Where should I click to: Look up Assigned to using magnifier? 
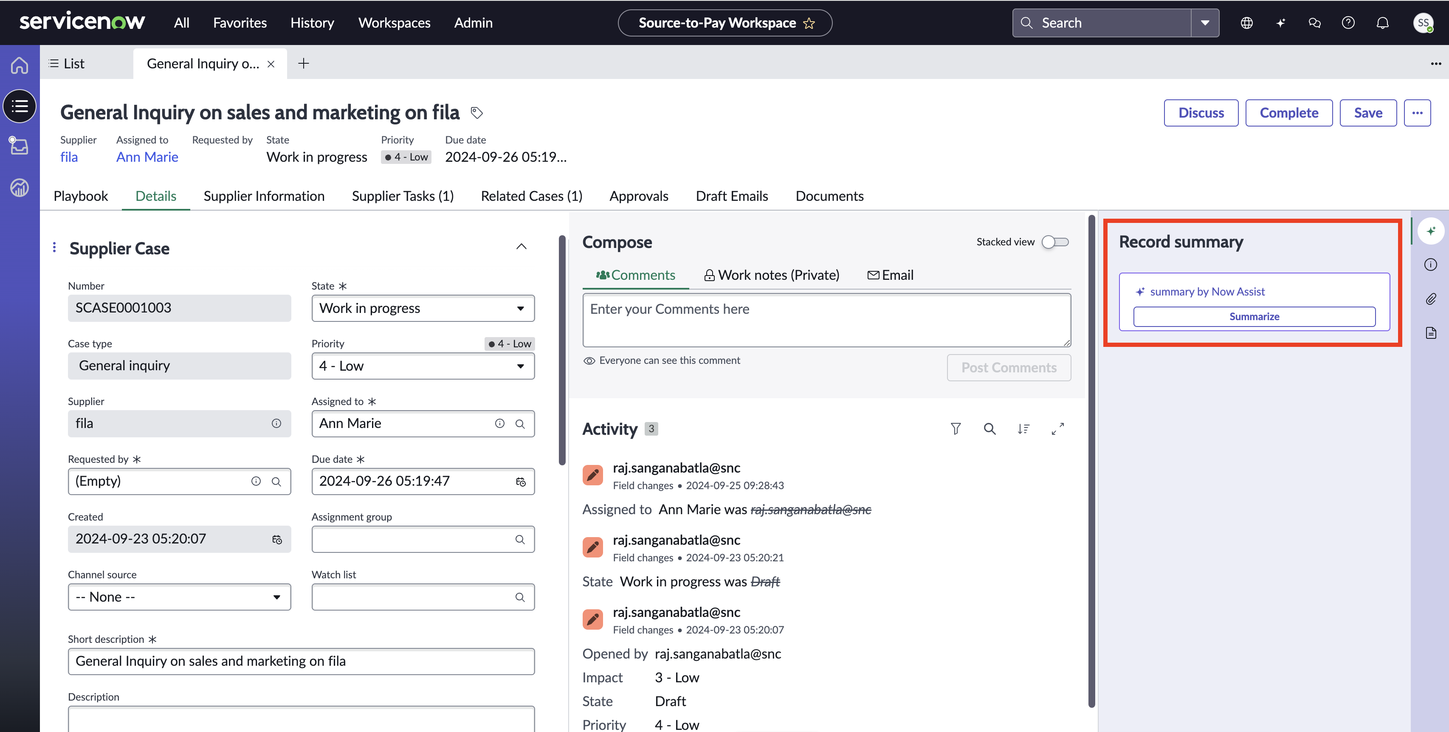click(x=520, y=424)
